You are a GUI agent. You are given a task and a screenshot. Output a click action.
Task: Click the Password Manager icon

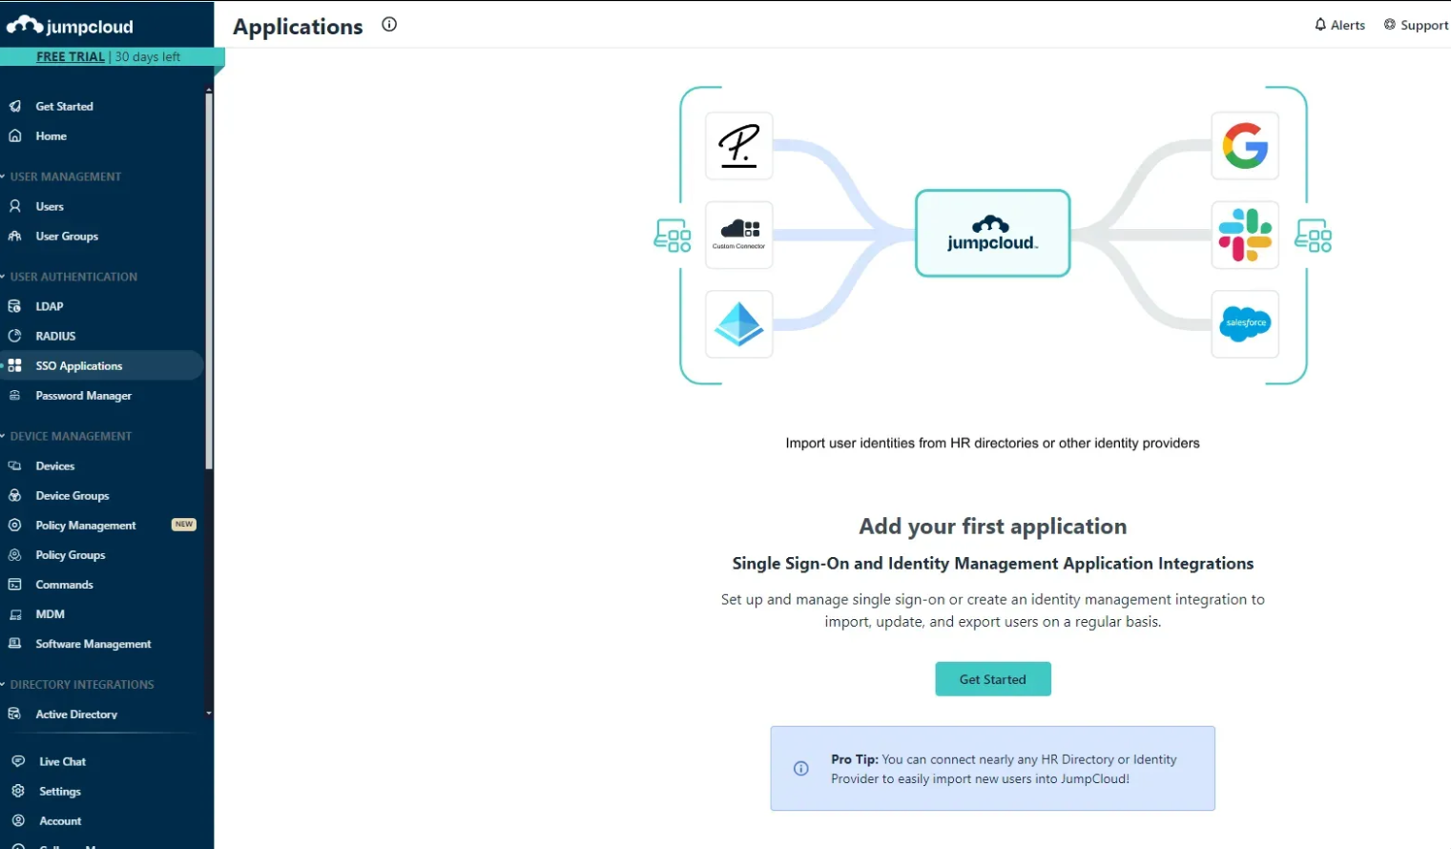click(x=15, y=395)
